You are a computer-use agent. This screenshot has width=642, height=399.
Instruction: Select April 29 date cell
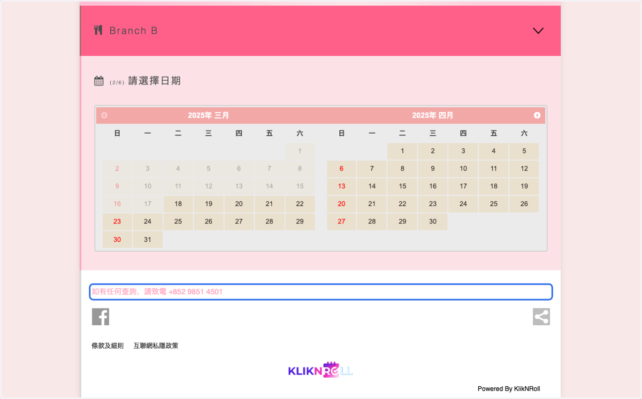click(x=402, y=221)
